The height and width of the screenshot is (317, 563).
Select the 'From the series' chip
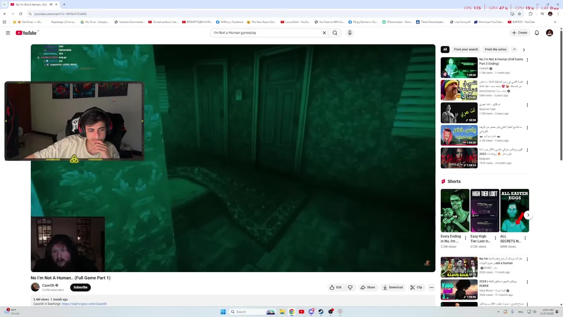point(496,49)
